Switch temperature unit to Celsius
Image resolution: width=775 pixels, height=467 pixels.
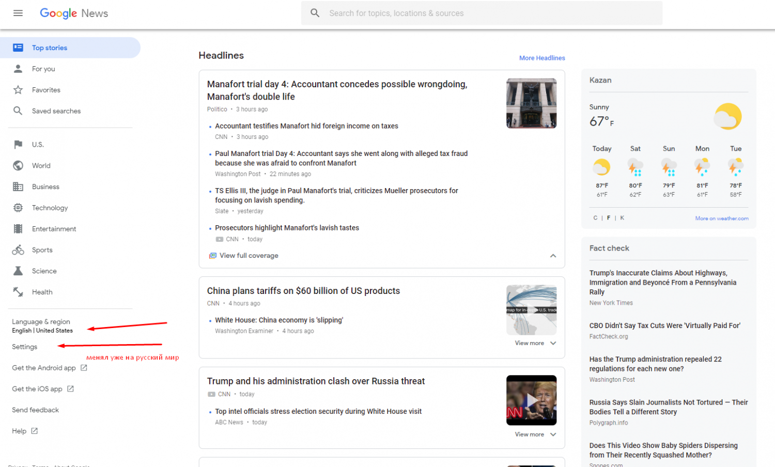click(595, 218)
